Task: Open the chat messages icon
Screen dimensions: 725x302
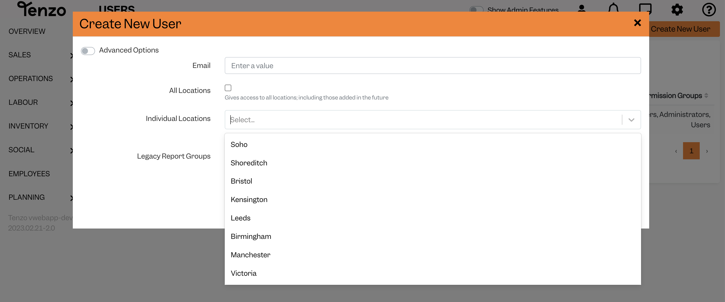Action: point(645,8)
